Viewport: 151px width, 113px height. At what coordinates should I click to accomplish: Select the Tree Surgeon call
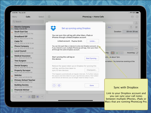(x=28, y=62)
